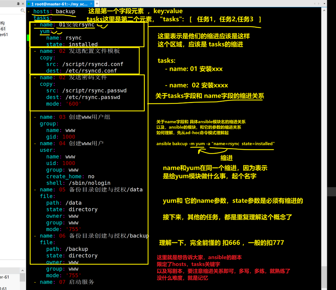Click the line 'path: /backup'

(67, 249)
